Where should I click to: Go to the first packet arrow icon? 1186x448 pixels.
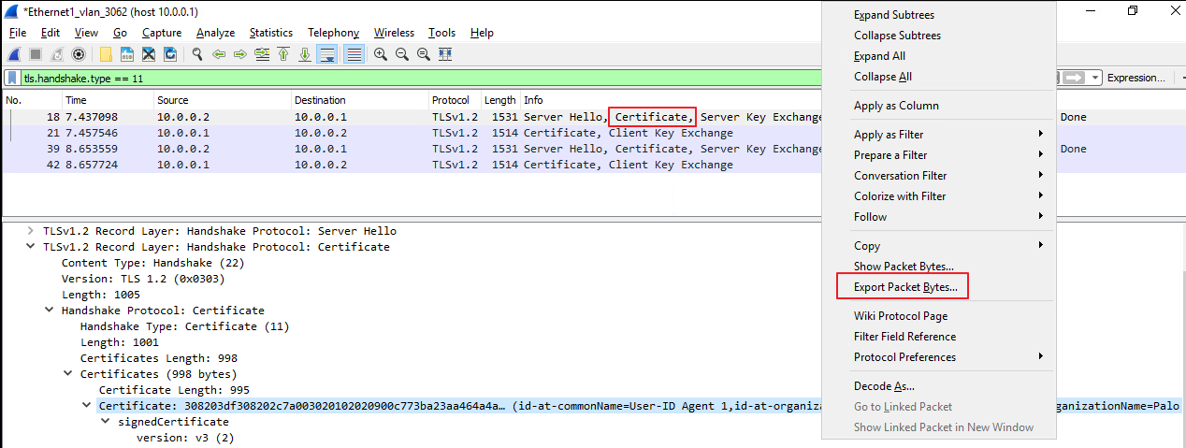pyautogui.click(x=282, y=54)
